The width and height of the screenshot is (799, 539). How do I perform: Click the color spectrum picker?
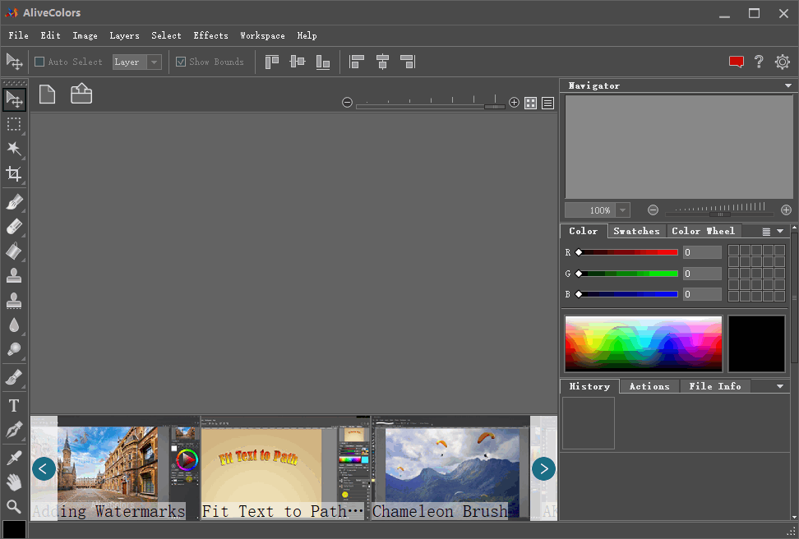coord(643,343)
